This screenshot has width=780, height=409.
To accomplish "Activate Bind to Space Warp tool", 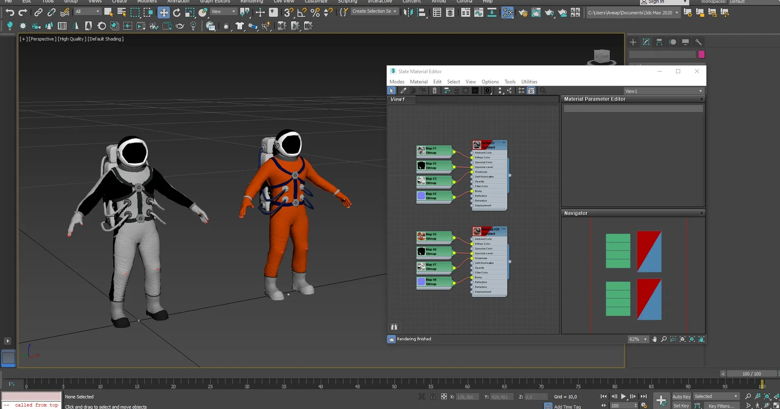I will pos(65,12).
